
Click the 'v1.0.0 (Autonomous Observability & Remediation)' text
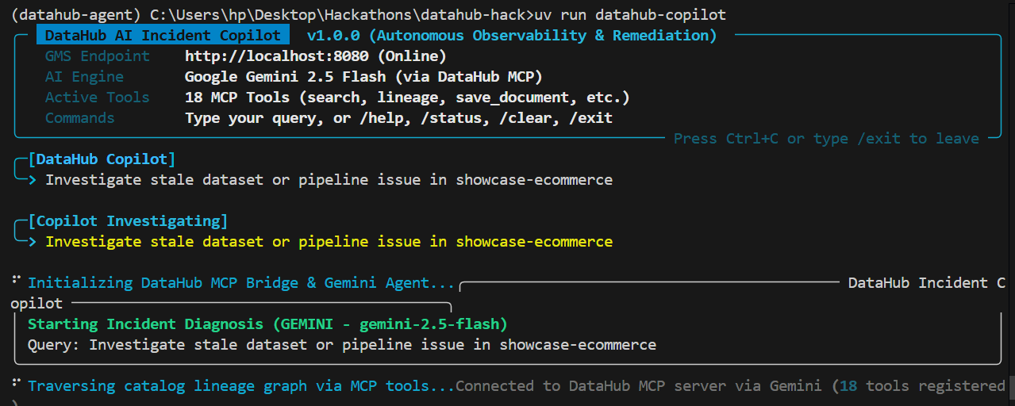pos(512,36)
